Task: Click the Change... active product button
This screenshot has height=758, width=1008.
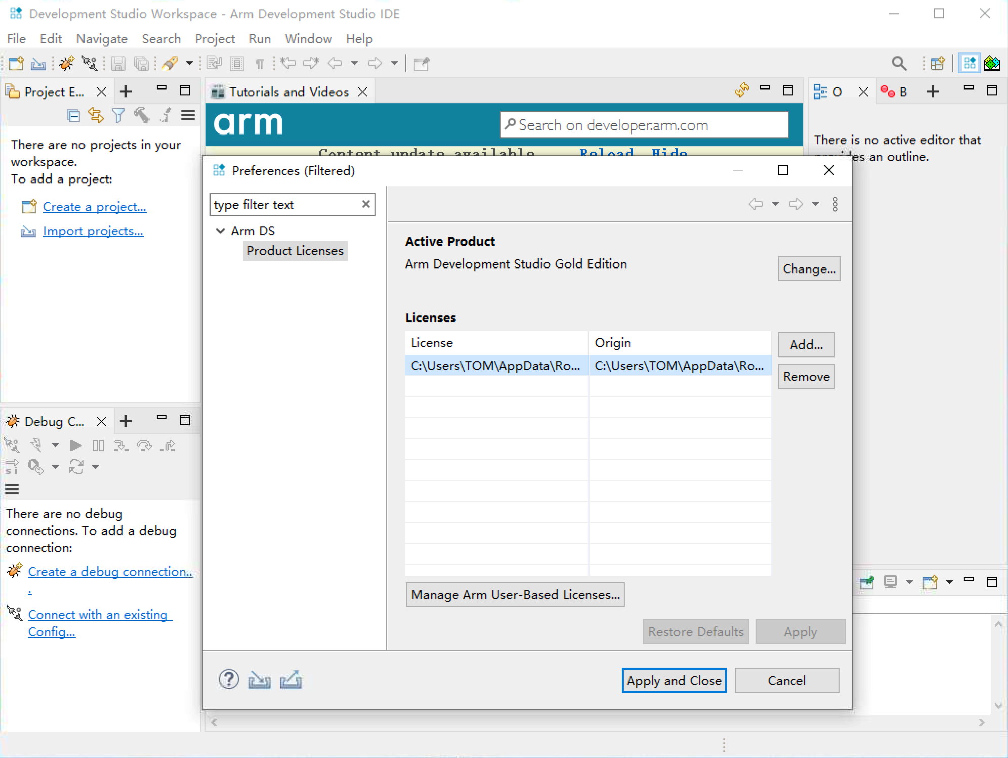Action: point(809,269)
